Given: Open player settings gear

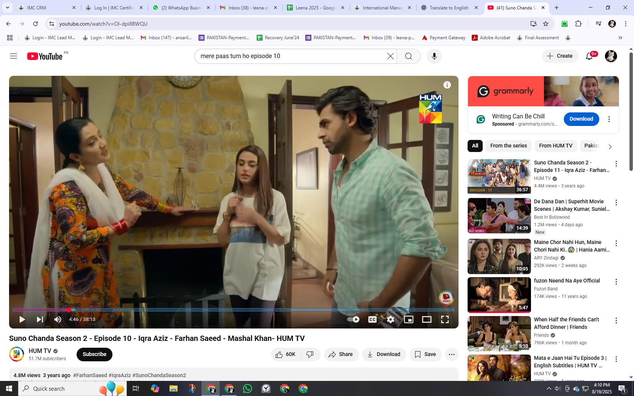Looking at the screenshot, I should (x=391, y=319).
